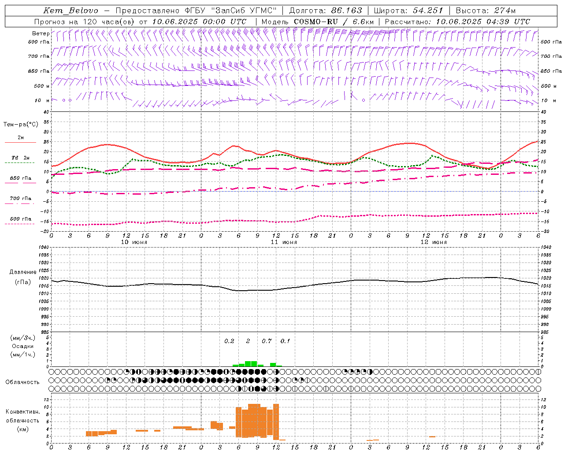This screenshot has width=564, height=451.
Task: Click the solid red 2м legend line
Action: tap(20, 143)
